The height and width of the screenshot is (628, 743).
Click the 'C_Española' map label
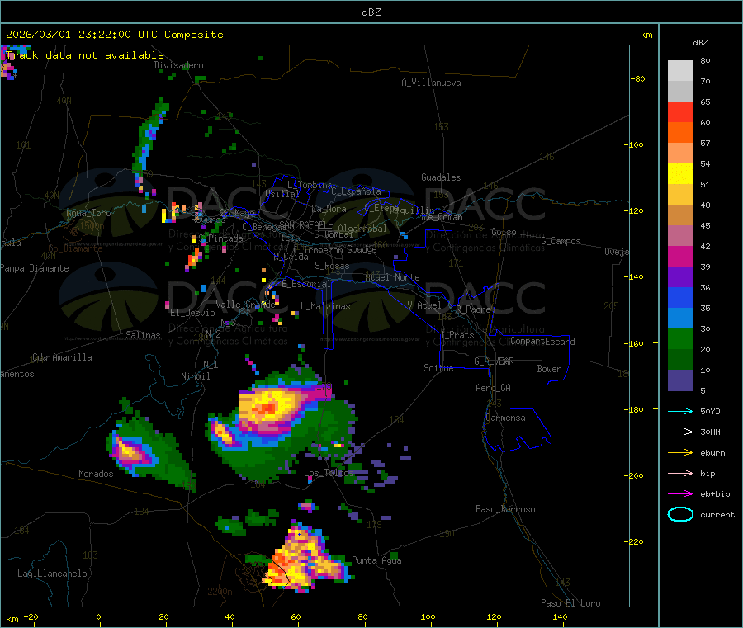click(x=356, y=191)
